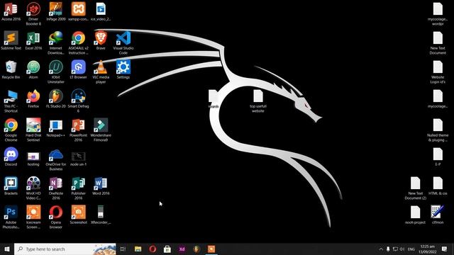Open Google Chrome desktop shortcut
This screenshot has height=255, width=454.
tap(11, 130)
